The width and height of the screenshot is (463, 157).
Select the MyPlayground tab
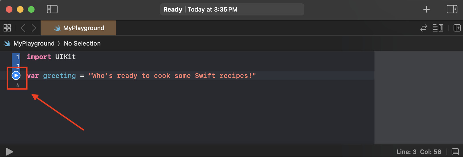tap(78, 28)
